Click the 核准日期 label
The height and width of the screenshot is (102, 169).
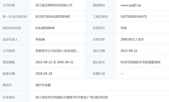[x=9, y=74]
